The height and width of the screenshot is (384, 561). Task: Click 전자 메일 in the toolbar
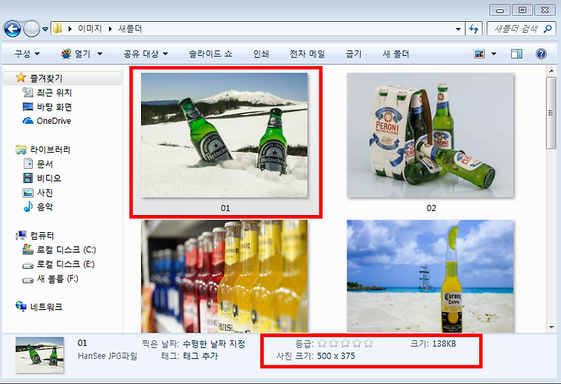307,54
